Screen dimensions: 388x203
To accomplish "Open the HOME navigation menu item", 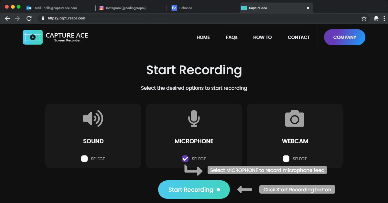I will [203, 37].
